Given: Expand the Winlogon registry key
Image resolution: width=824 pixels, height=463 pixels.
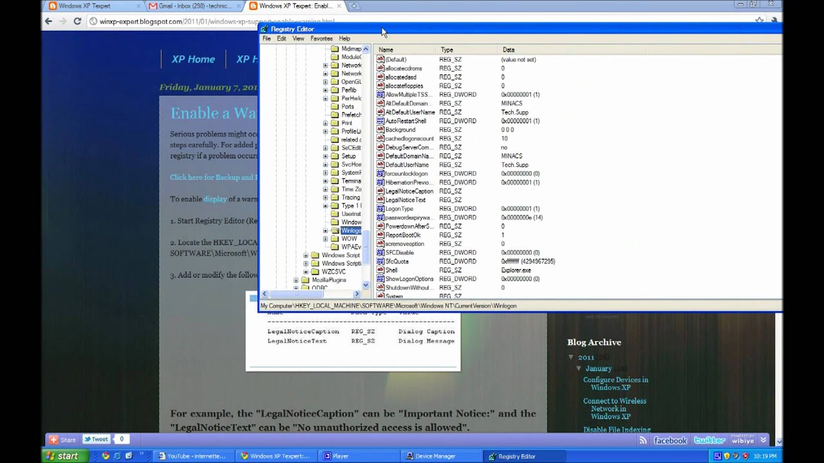Looking at the screenshot, I should 325,230.
